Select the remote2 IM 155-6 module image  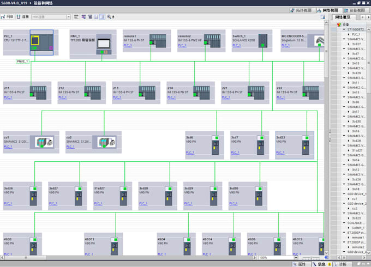(212, 41)
